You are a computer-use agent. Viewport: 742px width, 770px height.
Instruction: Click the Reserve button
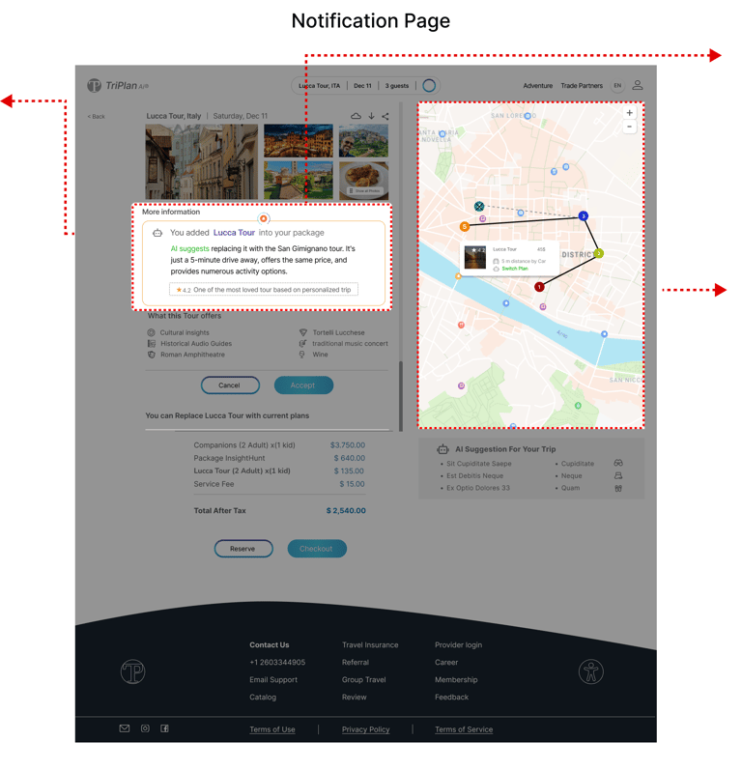tap(243, 549)
